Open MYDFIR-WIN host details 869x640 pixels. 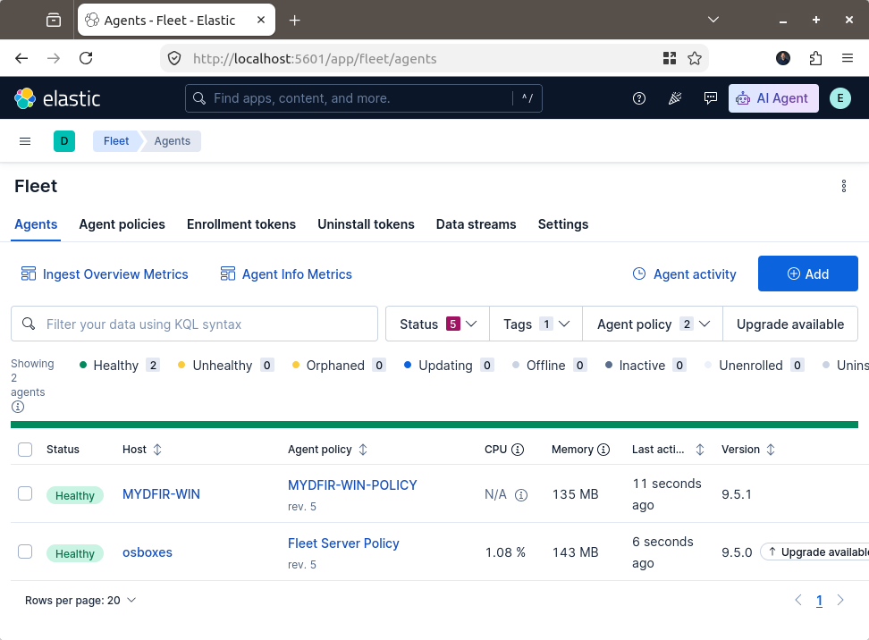click(x=161, y=494)
